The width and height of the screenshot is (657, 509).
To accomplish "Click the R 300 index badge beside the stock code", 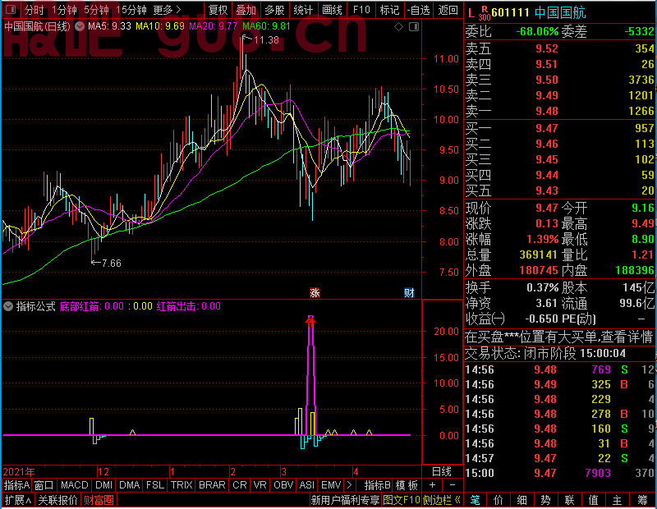I will tap(485, 13).
